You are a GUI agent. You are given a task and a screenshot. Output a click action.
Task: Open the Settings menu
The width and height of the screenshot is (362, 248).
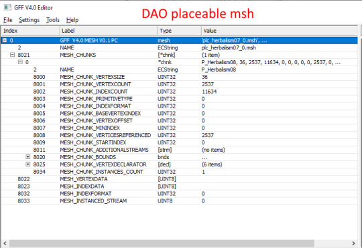[29, 20]
